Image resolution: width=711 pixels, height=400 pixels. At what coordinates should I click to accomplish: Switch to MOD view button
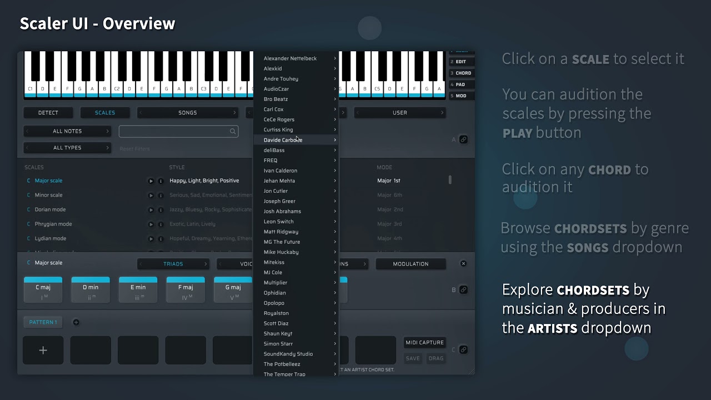coord(461,96)
